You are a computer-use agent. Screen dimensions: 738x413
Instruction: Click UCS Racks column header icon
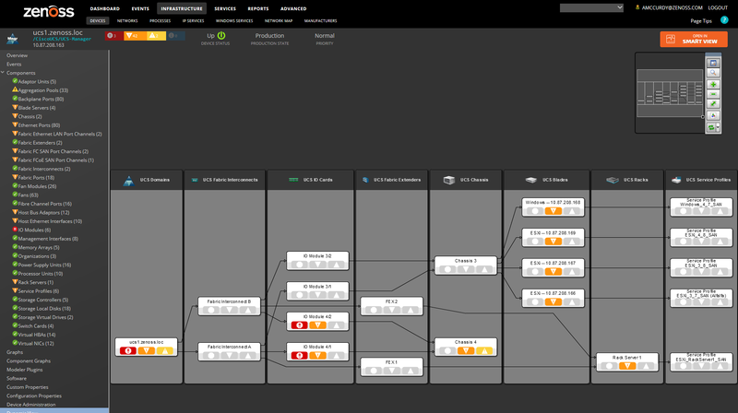613,180
